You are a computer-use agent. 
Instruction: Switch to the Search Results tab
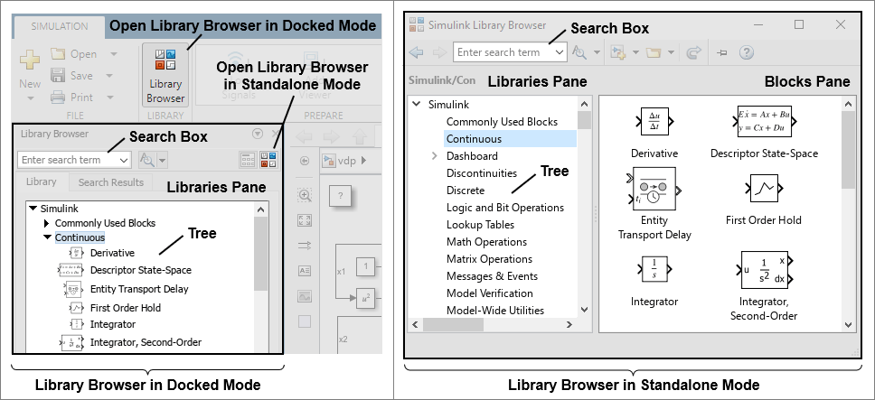point(110,182)
